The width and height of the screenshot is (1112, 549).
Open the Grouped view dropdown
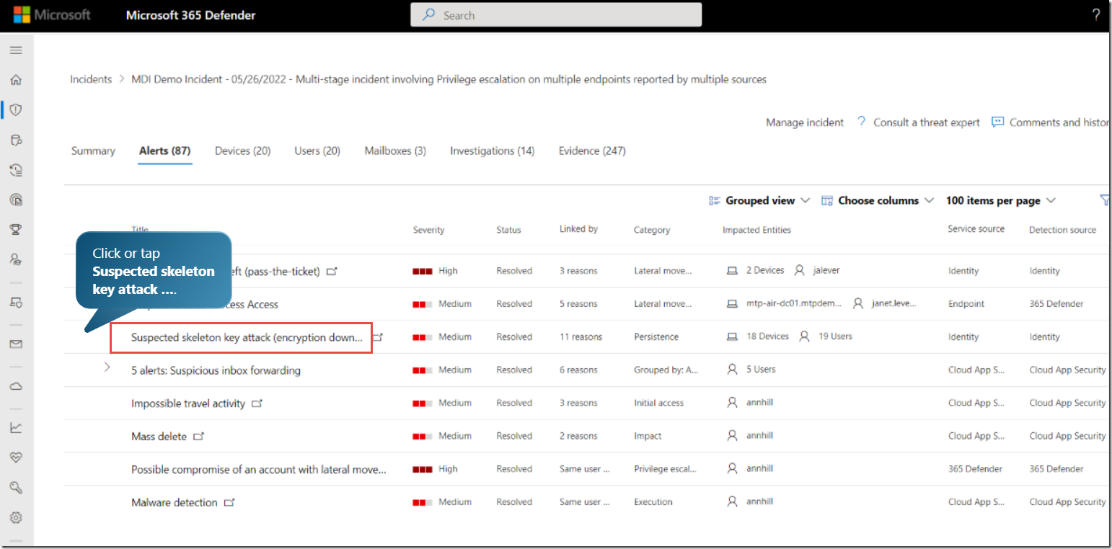[759, 200]
